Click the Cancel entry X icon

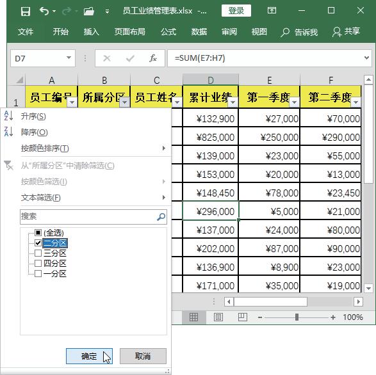[107, 58]
